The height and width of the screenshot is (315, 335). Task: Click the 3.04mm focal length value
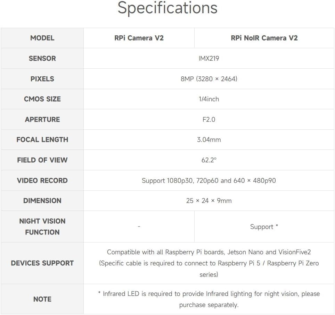(209, 140)
